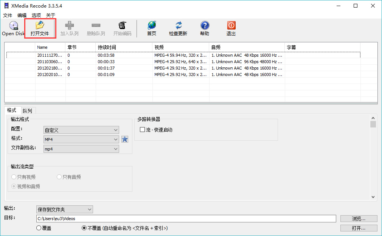The height and width of the screenshot is (236, 382).
Task: Select file row 201202010...
Action: coord(183,75)
